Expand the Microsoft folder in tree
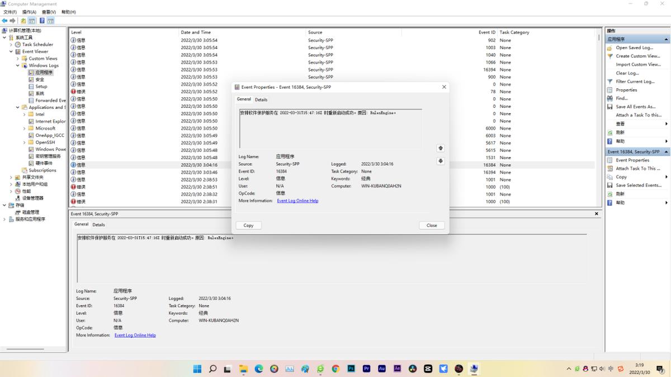The width and height of the screenshot is (671, 377). 25,128
